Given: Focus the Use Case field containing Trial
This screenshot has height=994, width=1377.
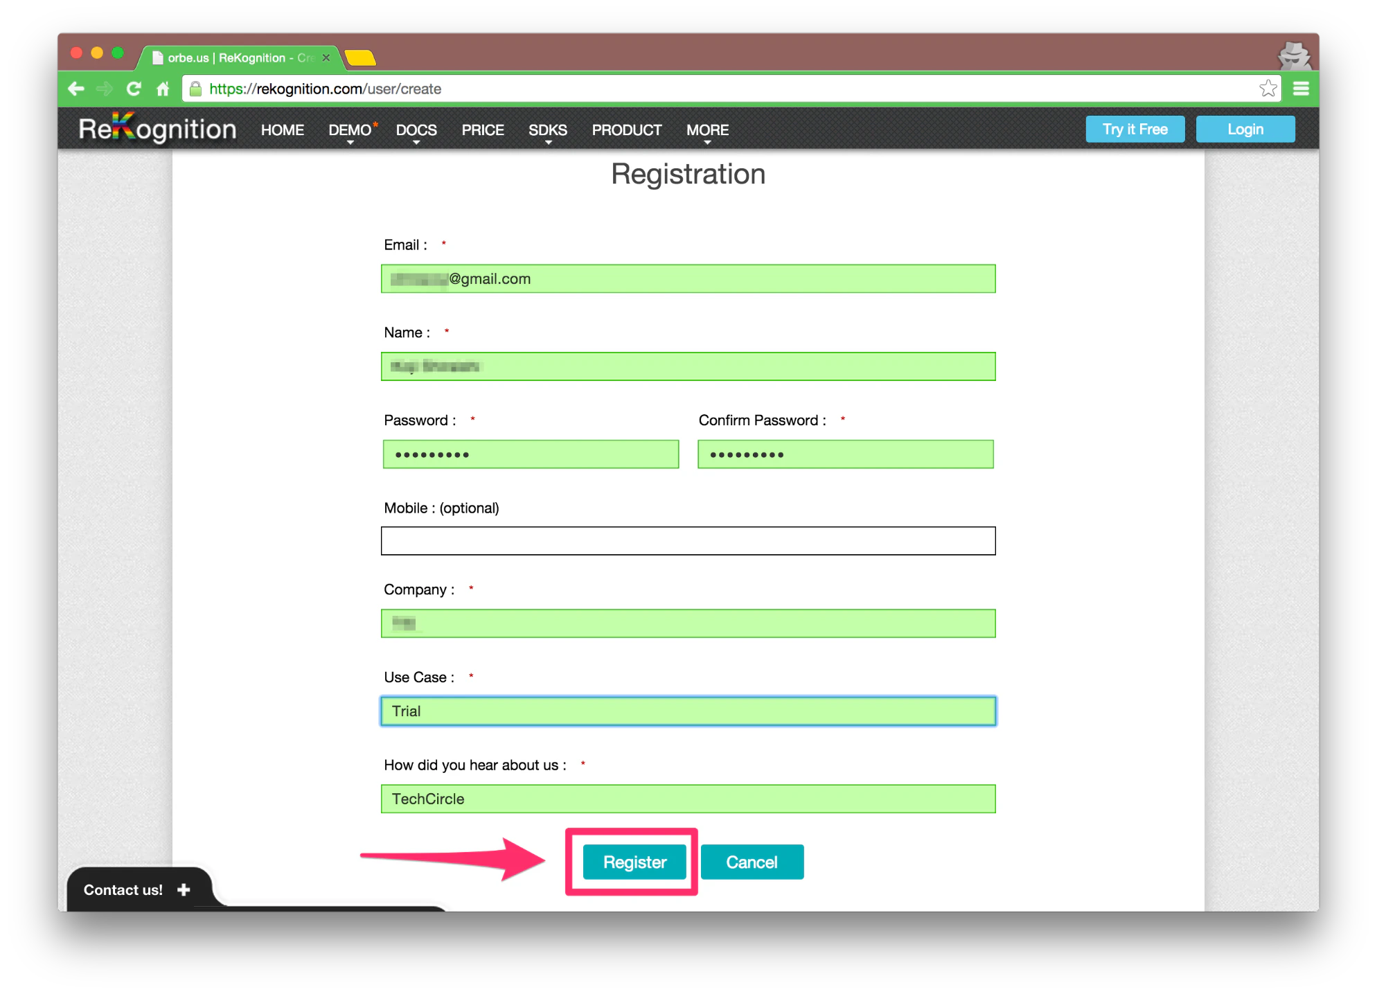Looking at the screenshot, I should click(x=688, y=711).
